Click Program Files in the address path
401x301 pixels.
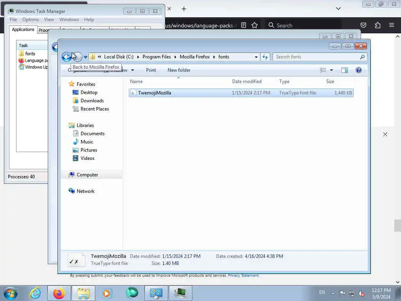(157, 57)
